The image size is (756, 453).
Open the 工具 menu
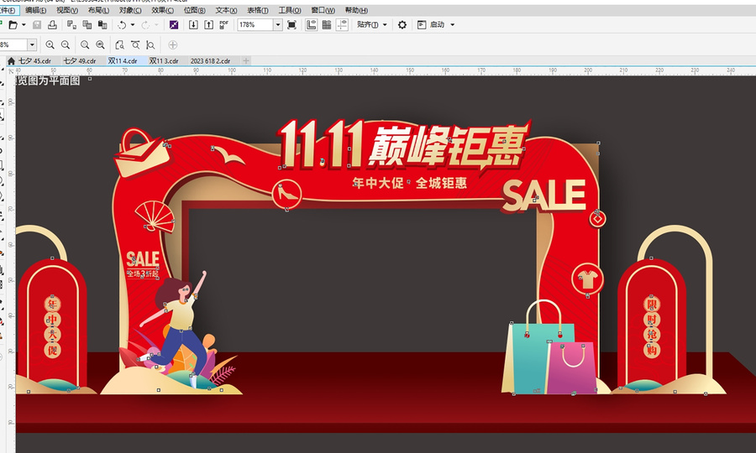pos(290,10)
